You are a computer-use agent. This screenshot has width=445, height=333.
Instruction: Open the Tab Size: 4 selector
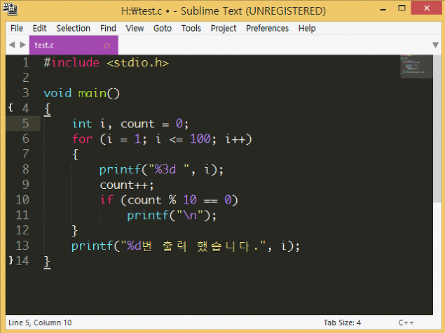pos(342,323)
